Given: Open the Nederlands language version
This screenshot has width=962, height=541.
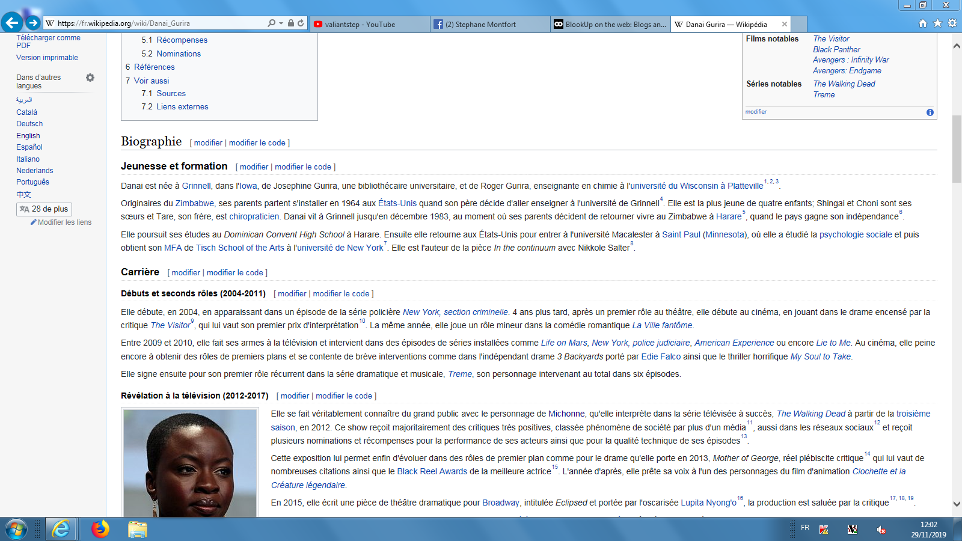Looking at the screenshot, I should click(34, 171).
